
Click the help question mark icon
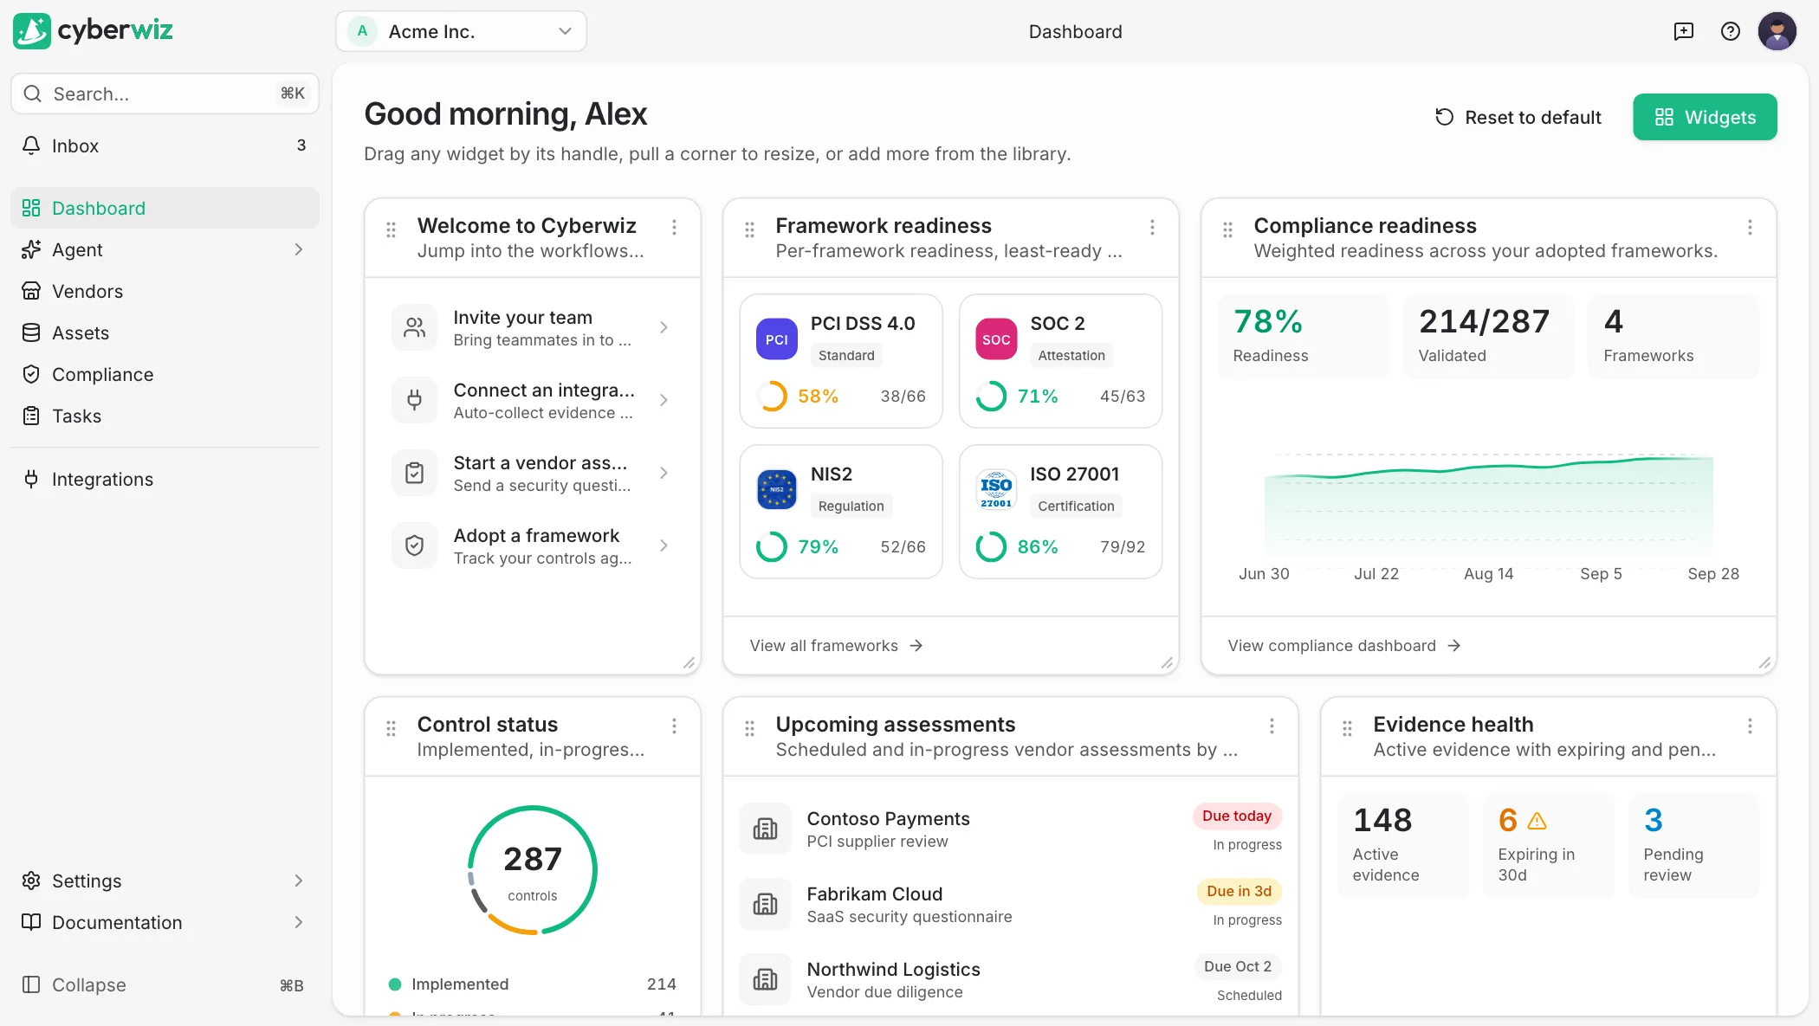1730,32
